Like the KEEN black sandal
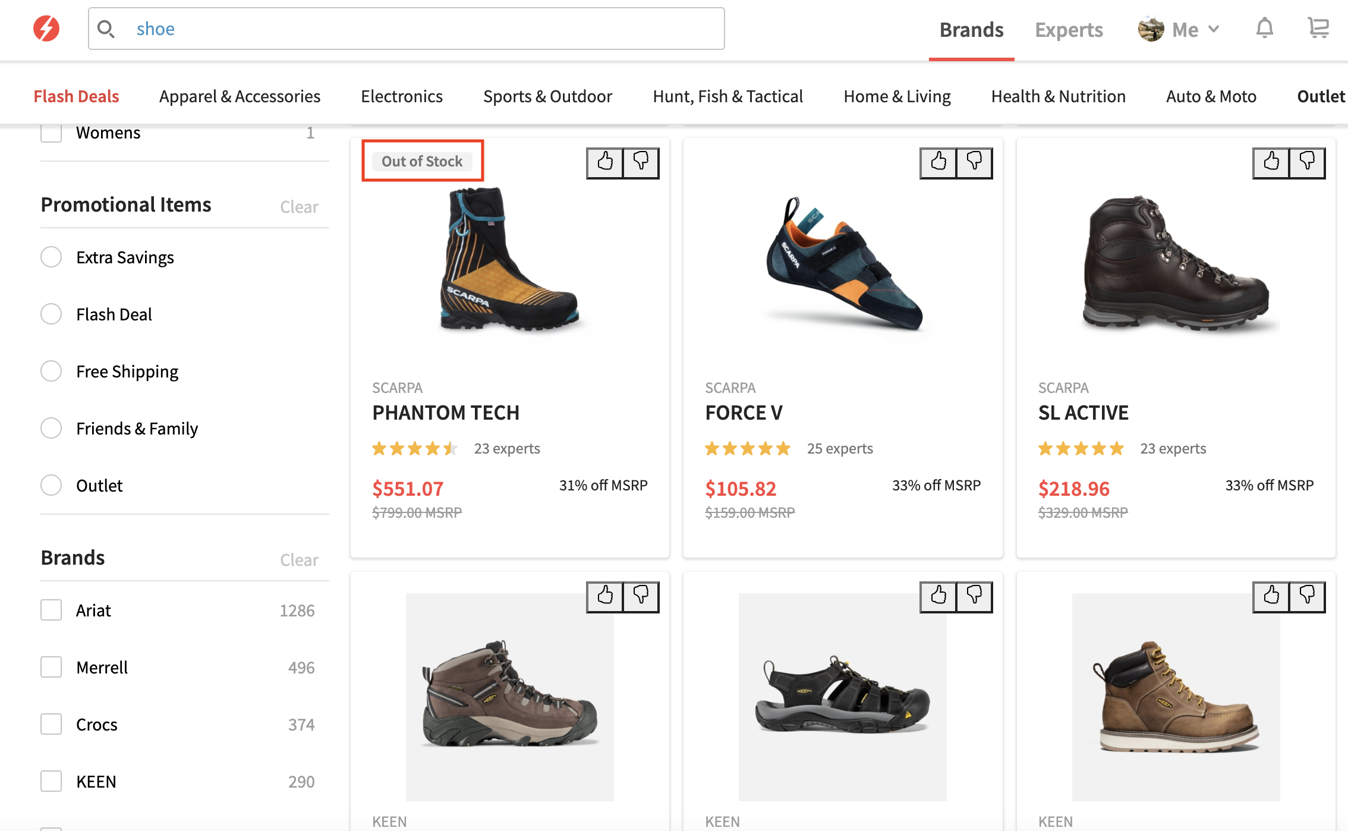This screenshot has height=831, width=1348. point(938,596)
